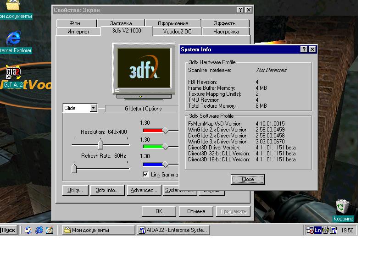This screenshot has height=275, width=367.
Task: Click the Advanced... button
Action: pyautogui.click(x=144, y=190)
